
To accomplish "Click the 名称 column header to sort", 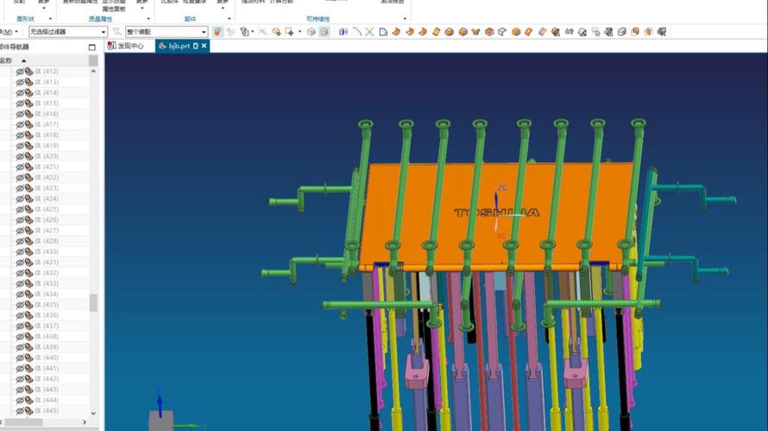I will pos(7,60).
